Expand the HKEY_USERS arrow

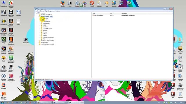tap(38, 42)
